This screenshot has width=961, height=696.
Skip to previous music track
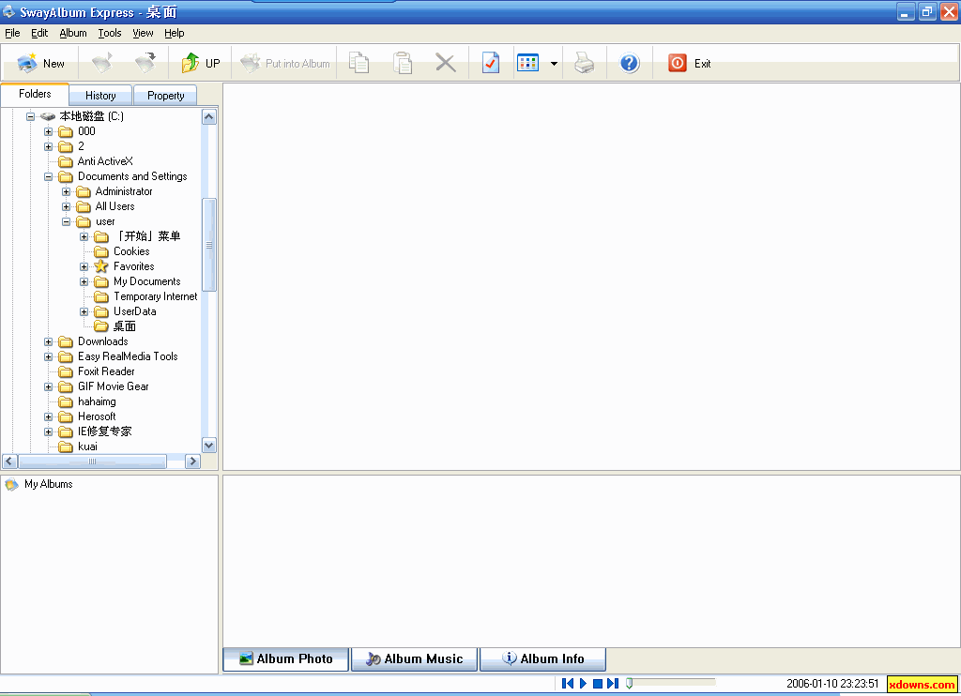568,683
